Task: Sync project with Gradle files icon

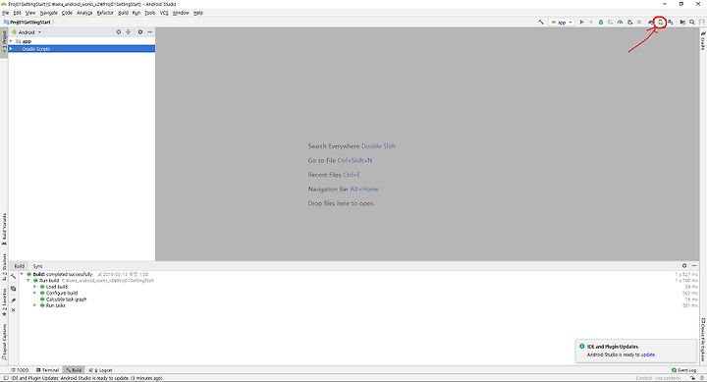Action: 651,23
